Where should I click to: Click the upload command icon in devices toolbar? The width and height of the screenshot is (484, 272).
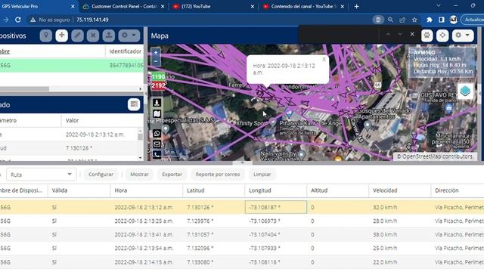pyautogui.click(x=109, y=36)
